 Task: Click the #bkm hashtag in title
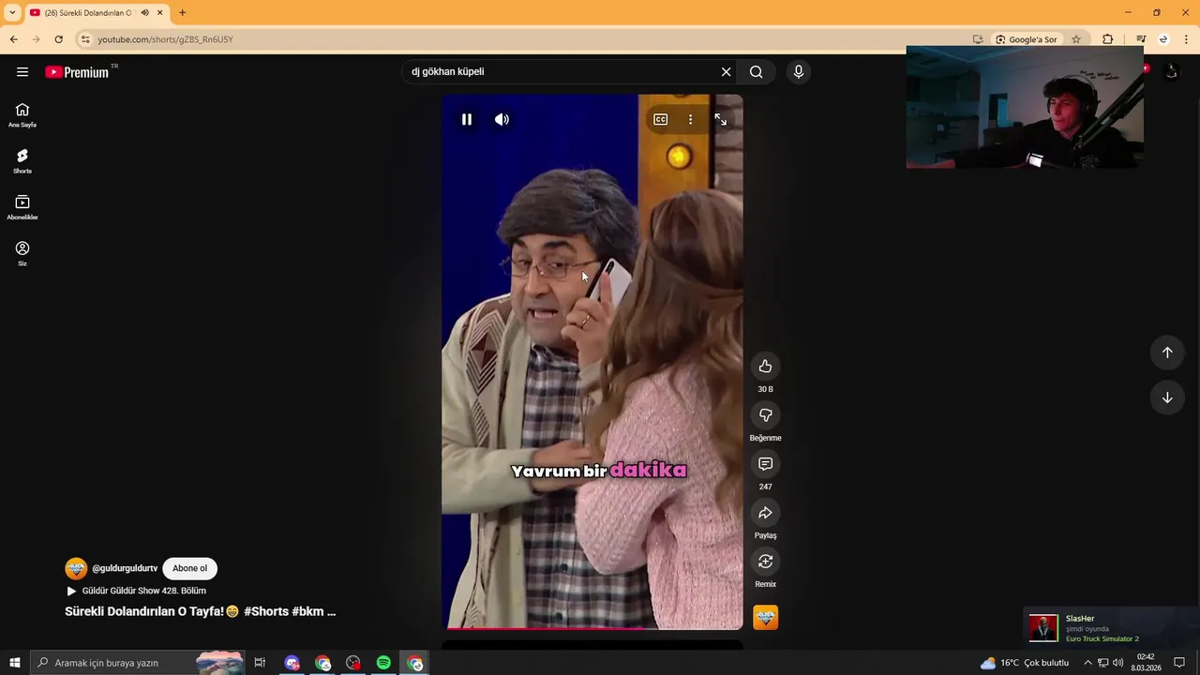pos(307,611)
